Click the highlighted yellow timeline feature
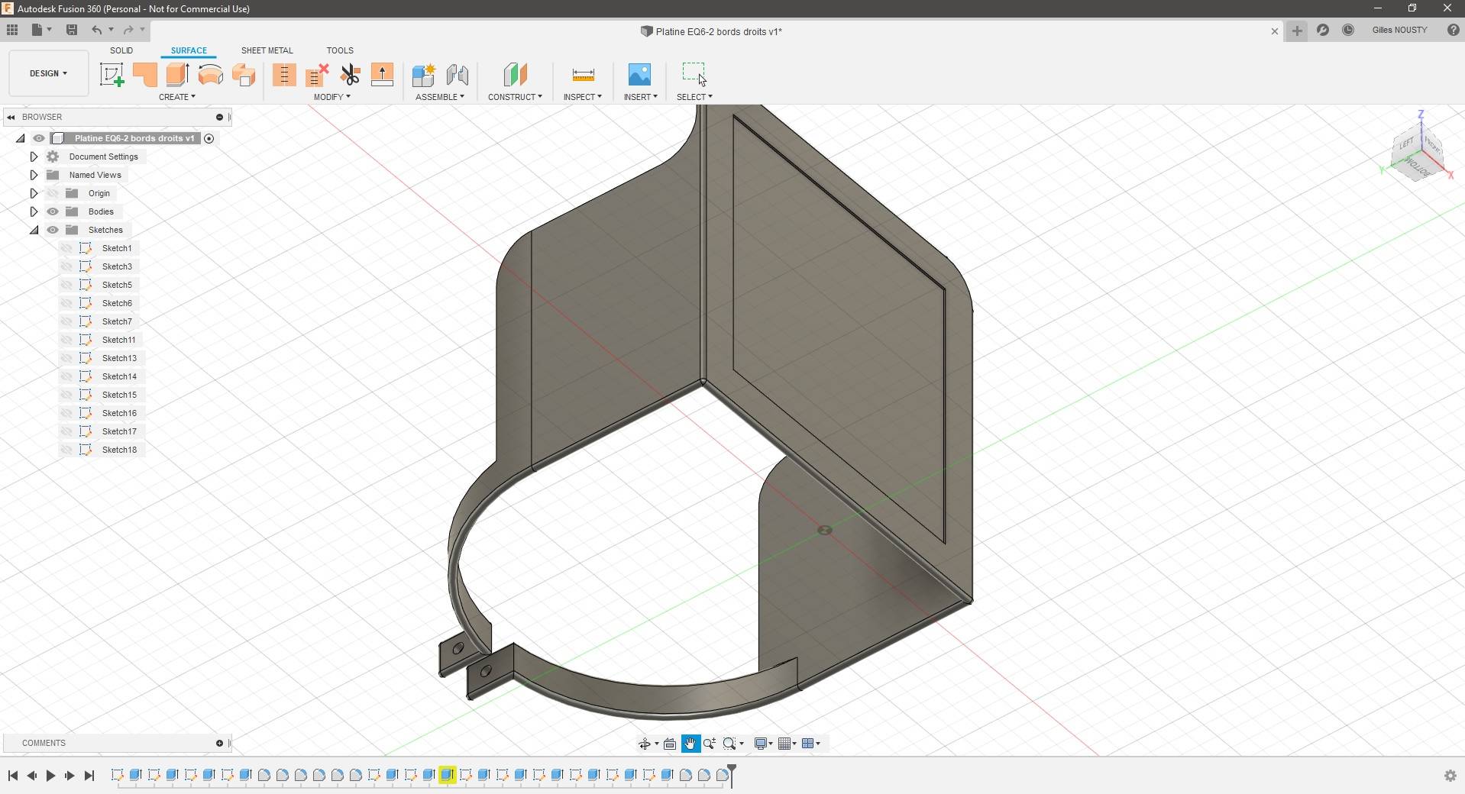Image resolution: width=1465 pixels, height=794 pixels. click(448, 775)
